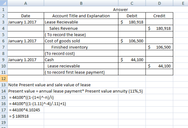188x128 pixels.
Task: Select column A header
Action: click(26, 3)
